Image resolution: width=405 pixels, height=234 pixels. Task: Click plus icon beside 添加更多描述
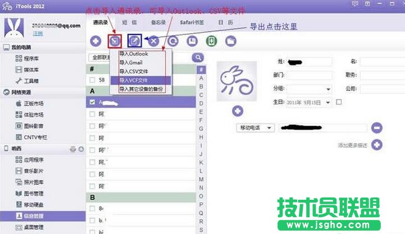377,144
